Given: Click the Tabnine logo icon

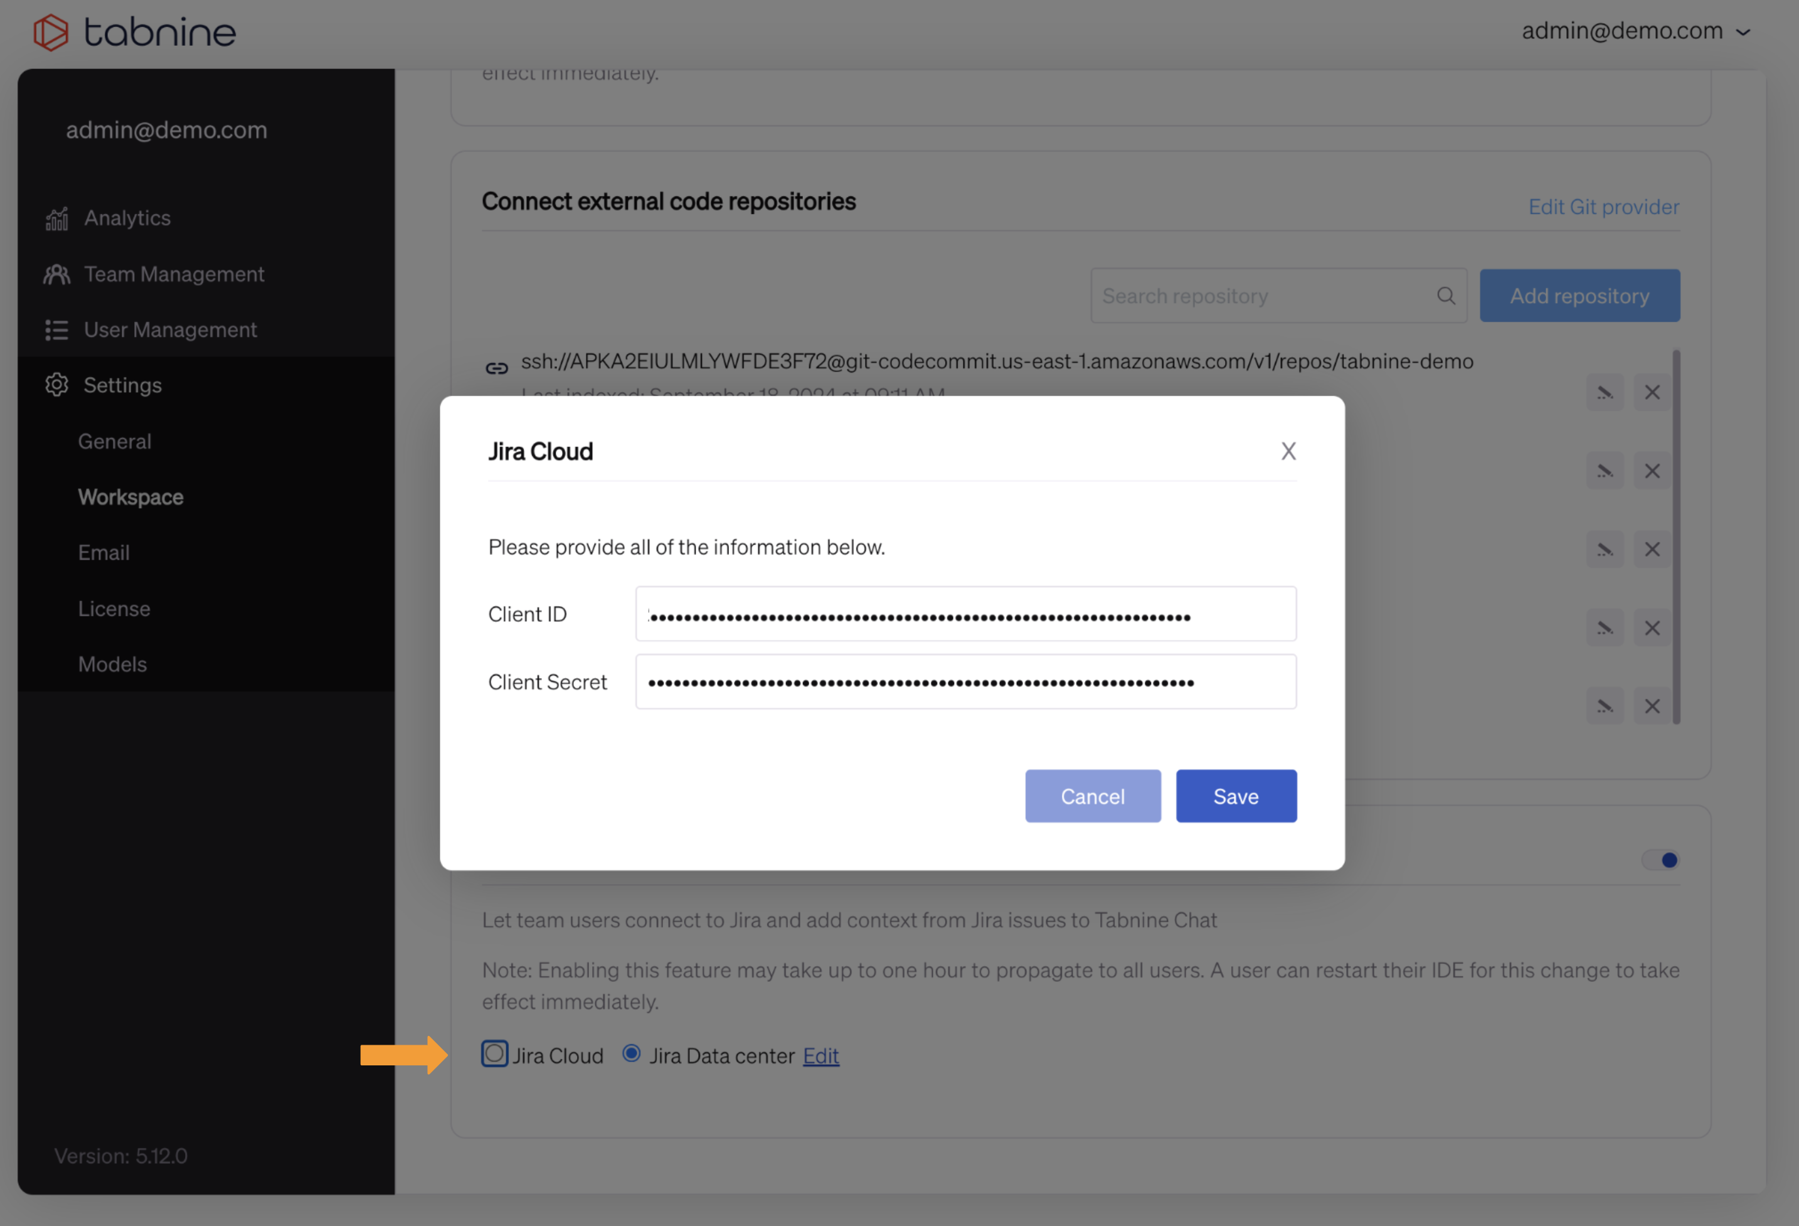Looking at the screenshot, I should (x=51, y=33).
